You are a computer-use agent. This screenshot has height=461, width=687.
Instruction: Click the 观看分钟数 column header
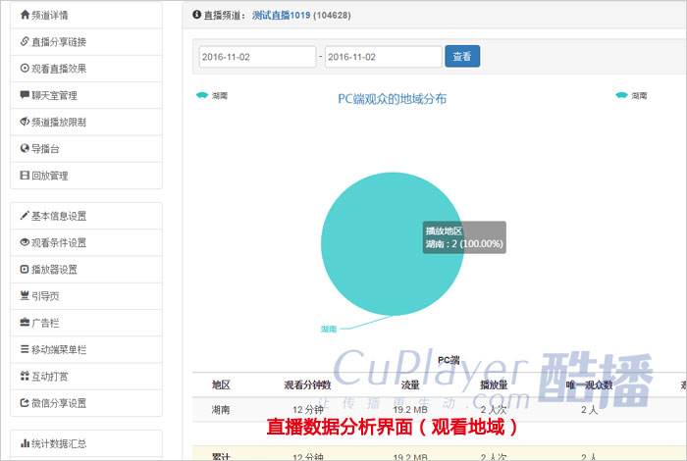(x=307, y=384)
